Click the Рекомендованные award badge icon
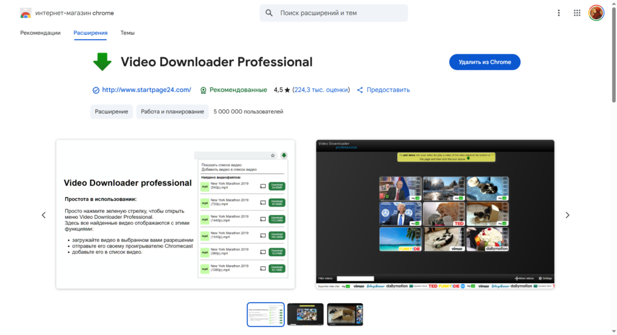617x335 pixels. point(204,90)
